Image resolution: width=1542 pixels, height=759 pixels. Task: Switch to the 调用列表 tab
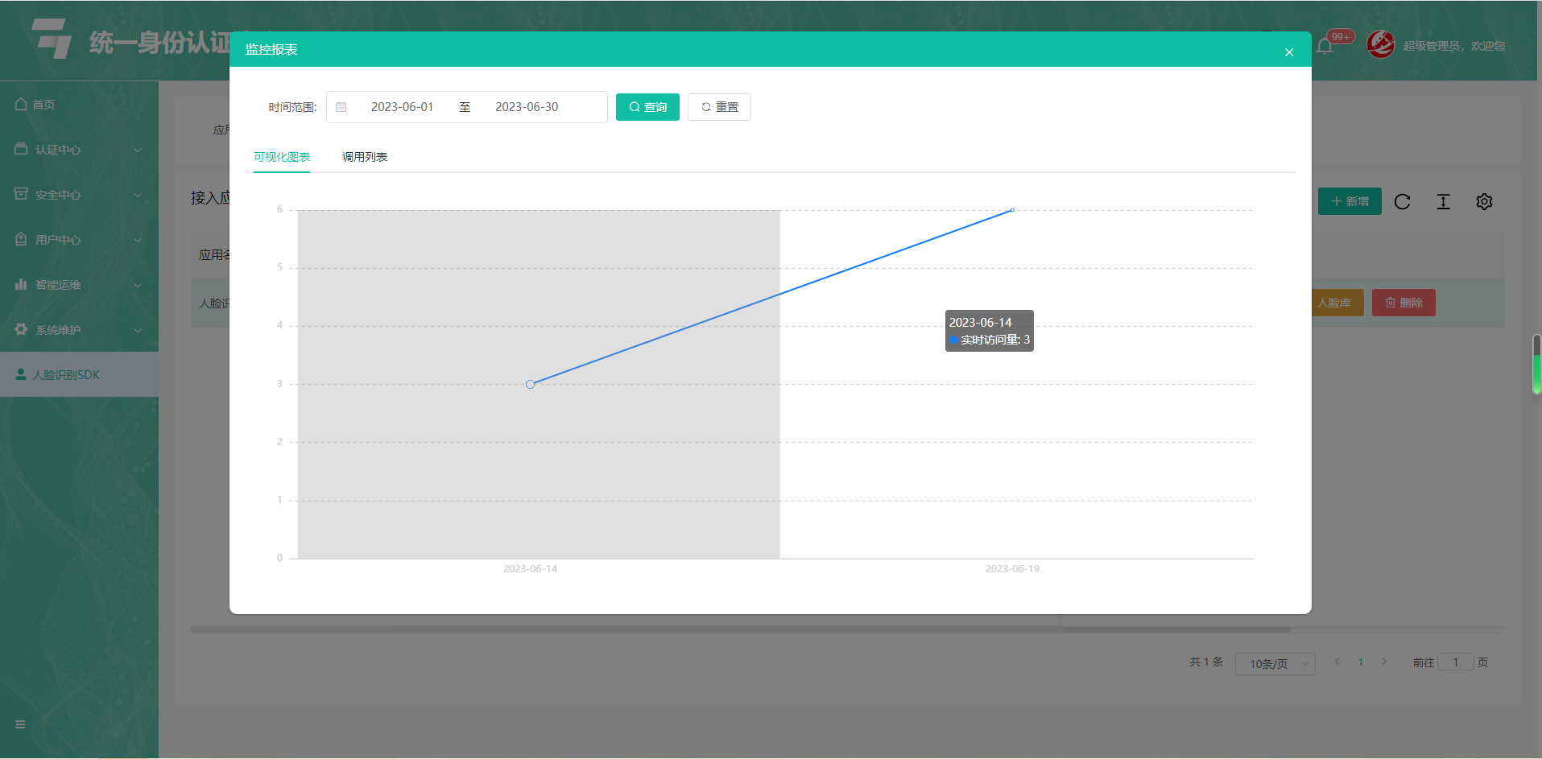pos(365,157)
